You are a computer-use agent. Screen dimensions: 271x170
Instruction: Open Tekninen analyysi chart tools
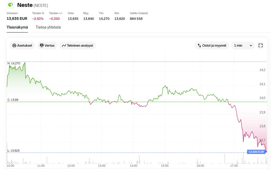pyautogui.click(x=77, y=45)
